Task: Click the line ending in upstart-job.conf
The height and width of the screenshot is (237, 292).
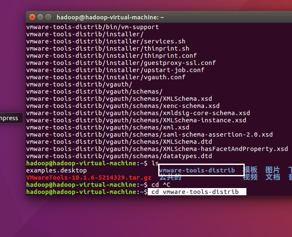Action: [x=115, y=70]
